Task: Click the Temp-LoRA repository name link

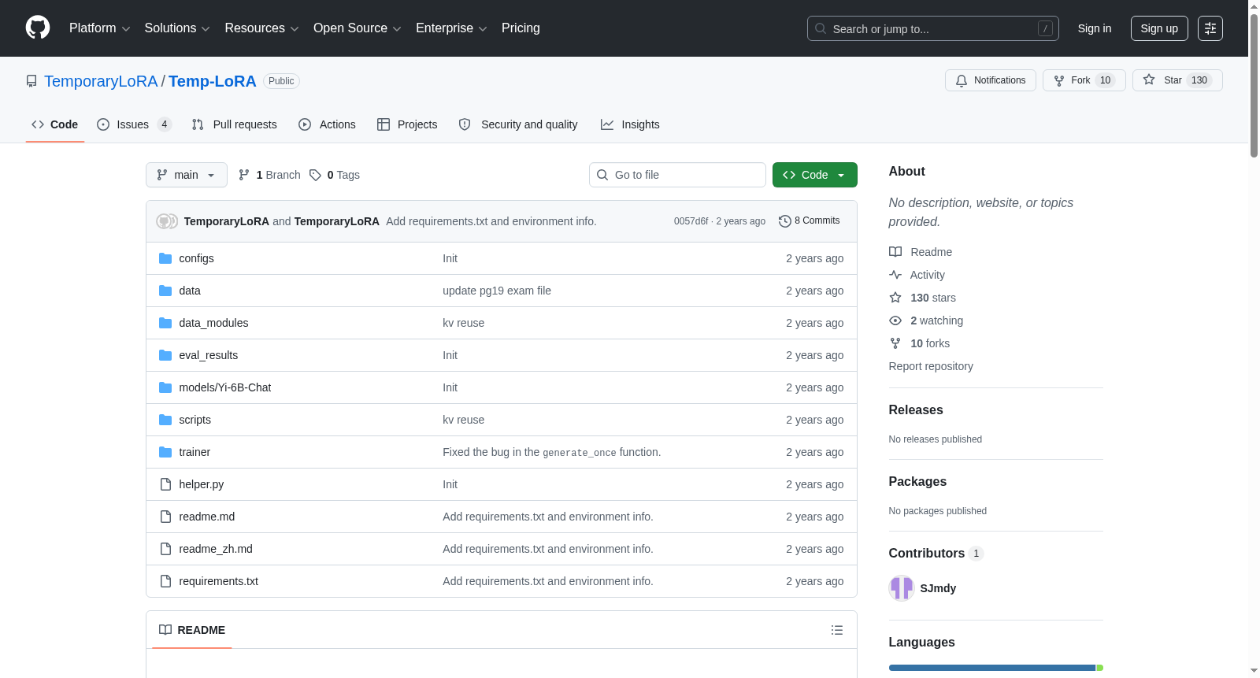Action: 213,81
